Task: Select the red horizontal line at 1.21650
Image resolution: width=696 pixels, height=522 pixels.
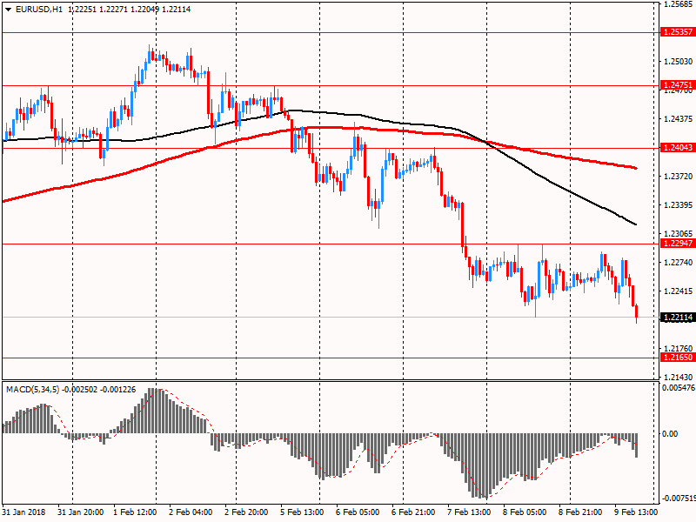Action: [x=331, y=358]
